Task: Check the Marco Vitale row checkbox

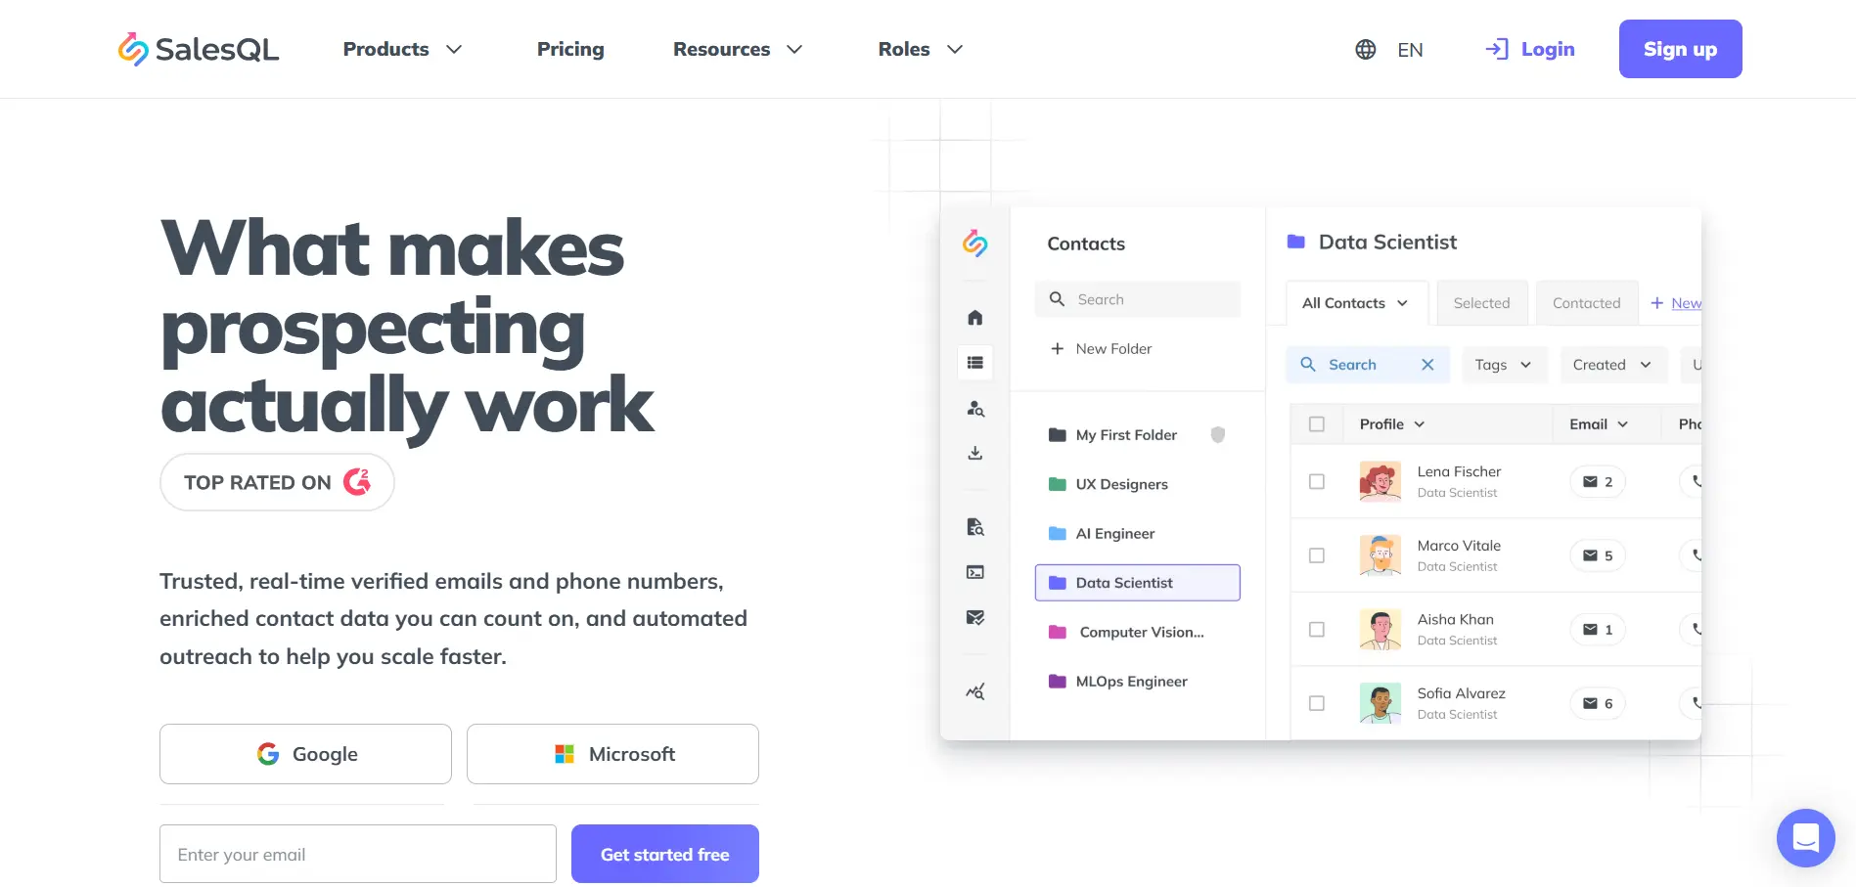Action: (x=1317, y=555)
